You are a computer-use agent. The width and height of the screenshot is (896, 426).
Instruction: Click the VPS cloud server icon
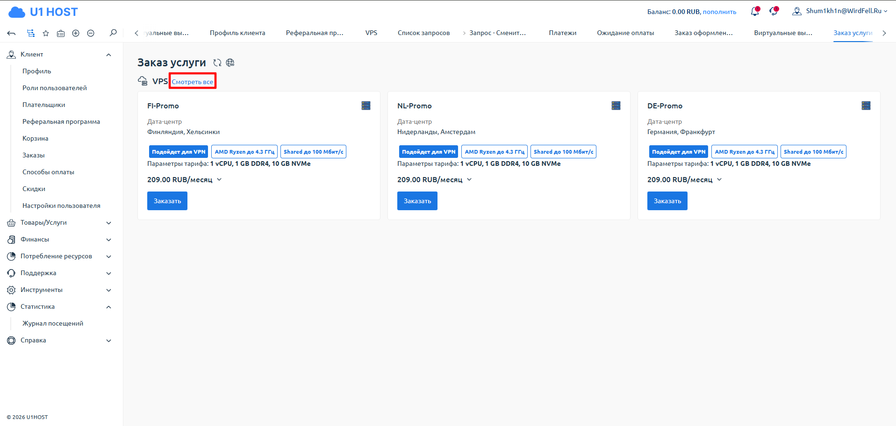click(143, 81)
